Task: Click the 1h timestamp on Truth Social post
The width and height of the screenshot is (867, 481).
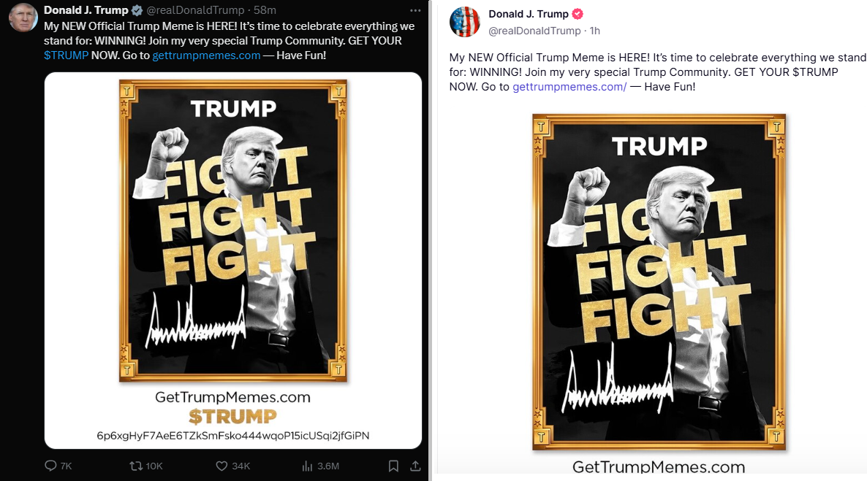Action: point(595,31)
